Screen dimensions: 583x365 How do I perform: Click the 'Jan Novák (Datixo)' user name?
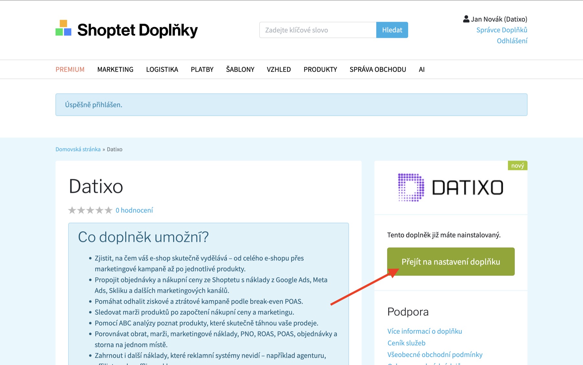point(499,19)
